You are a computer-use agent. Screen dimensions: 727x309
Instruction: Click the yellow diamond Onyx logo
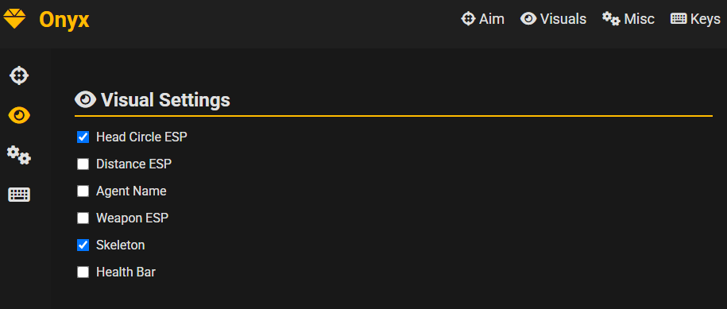14,19
